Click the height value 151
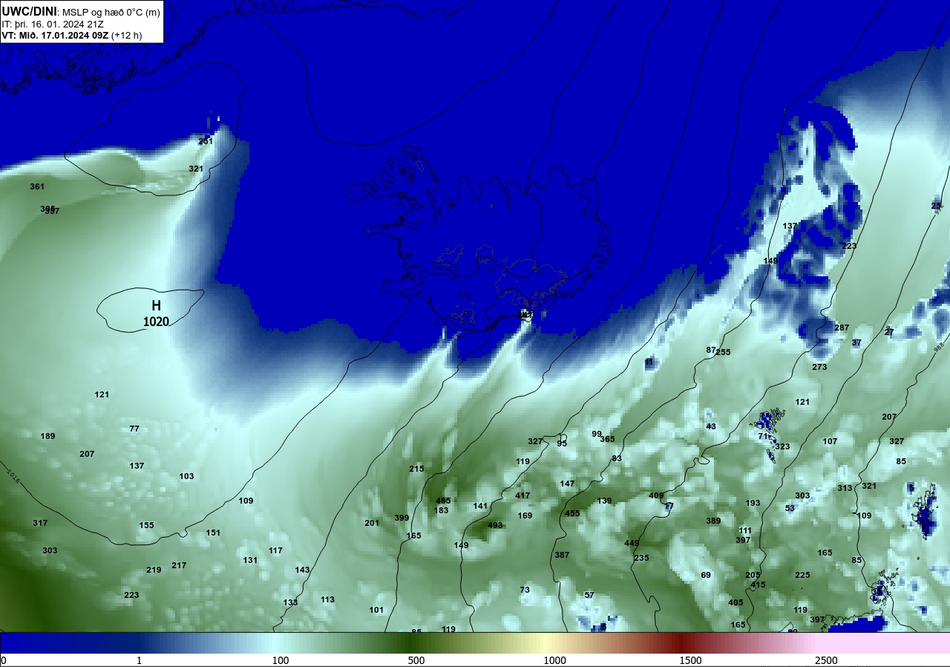This screenshot has height=667, width=950. 213,533
